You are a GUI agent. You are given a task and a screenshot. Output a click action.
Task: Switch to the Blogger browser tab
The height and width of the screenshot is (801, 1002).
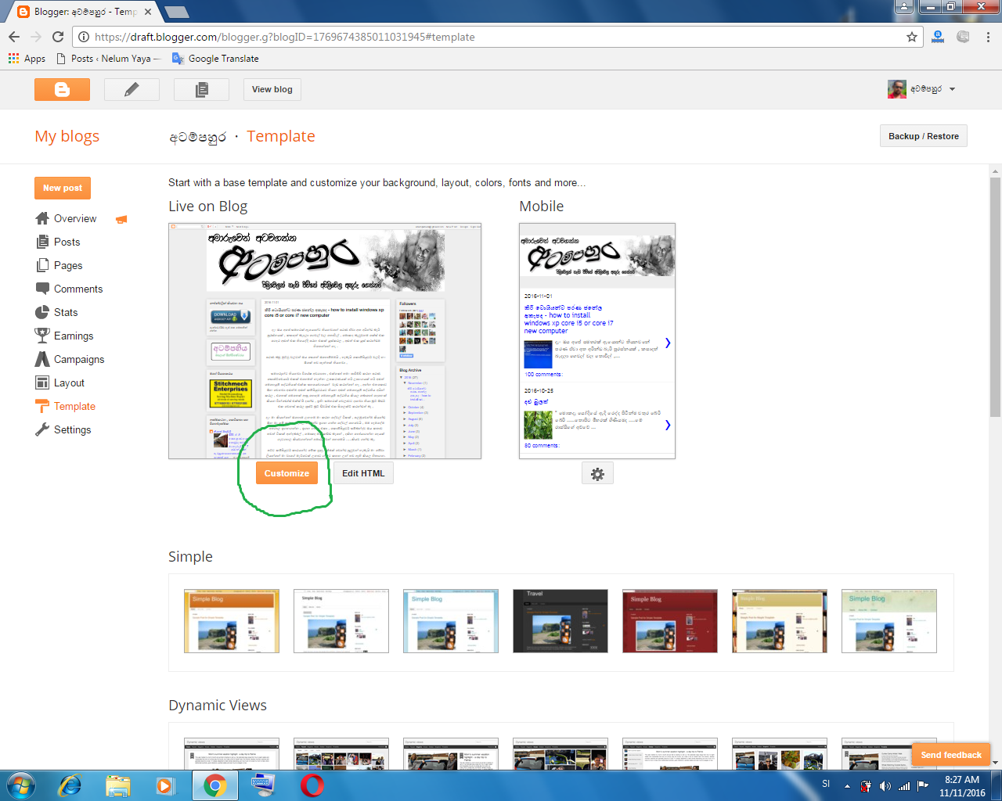pyautogui.click(x=78, y=11)
